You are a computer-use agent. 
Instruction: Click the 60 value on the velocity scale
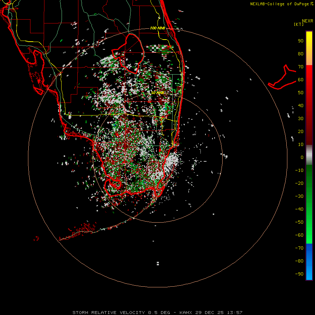301,80
